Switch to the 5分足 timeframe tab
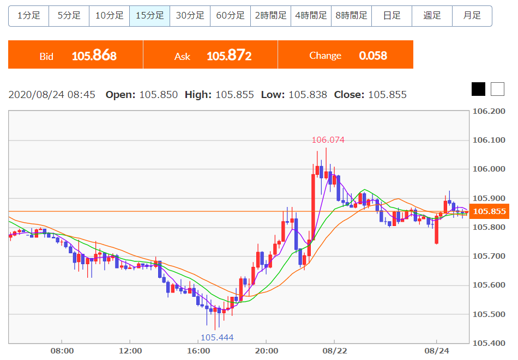 (x=69, y=15)
